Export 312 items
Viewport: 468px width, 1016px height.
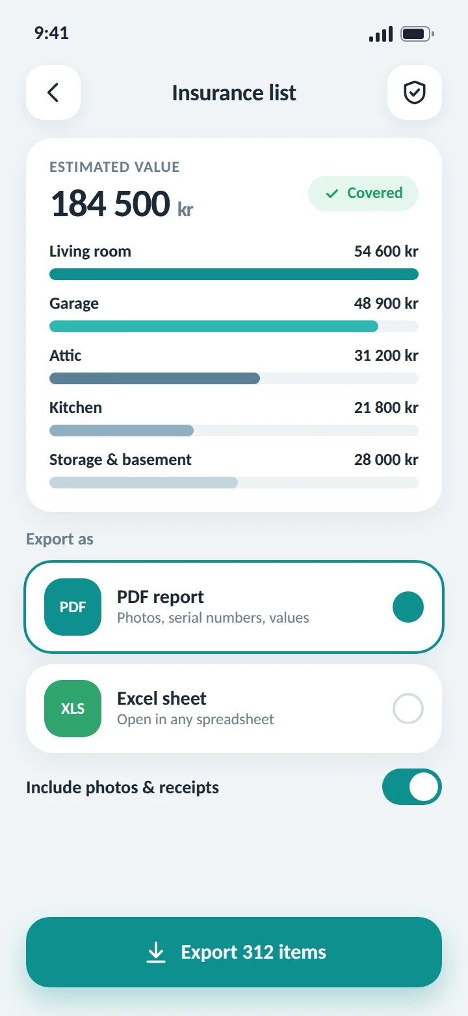pos(234,952)
